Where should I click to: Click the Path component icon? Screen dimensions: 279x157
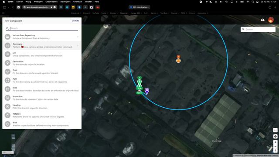[7, 80]
